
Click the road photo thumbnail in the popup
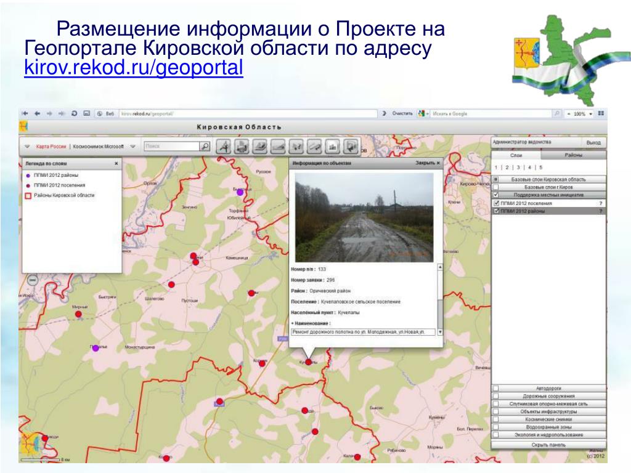click(364, 217)
